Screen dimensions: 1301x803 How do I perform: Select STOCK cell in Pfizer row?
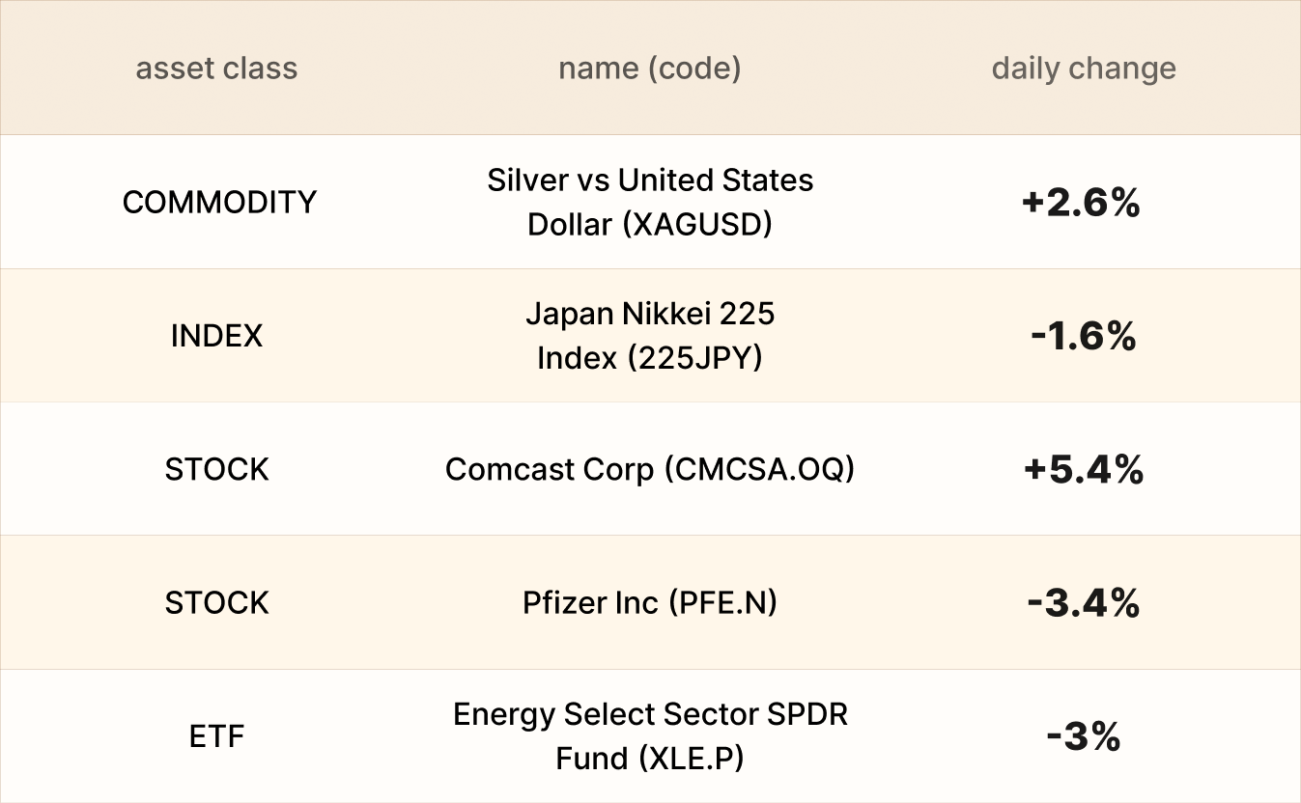pos(216,603)
